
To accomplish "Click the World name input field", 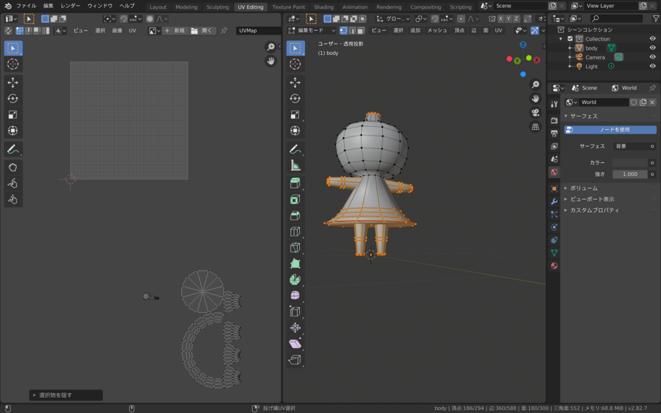I will click(603, 103).
